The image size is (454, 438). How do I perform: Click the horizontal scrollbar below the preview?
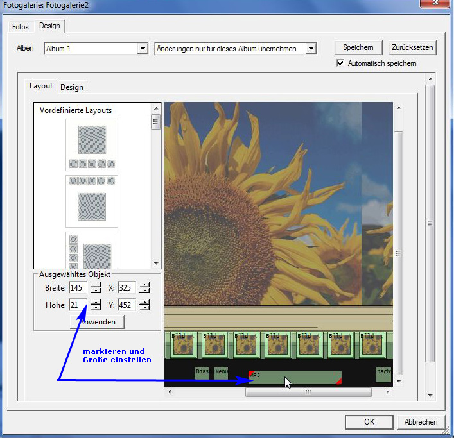coord(308,392)
